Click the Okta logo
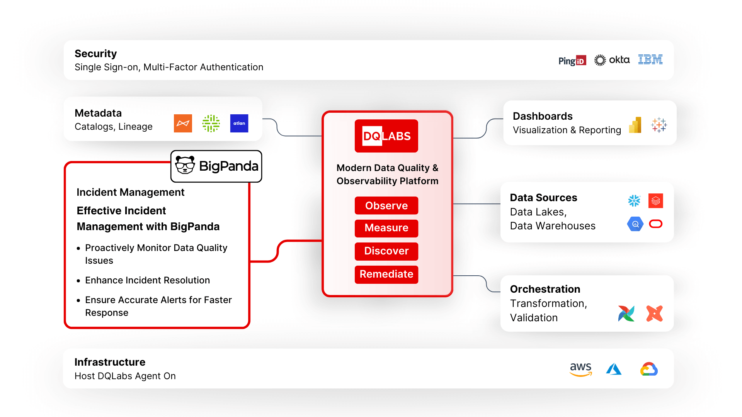The height and width of the screenshot is (417, 742). pos(612,60)
